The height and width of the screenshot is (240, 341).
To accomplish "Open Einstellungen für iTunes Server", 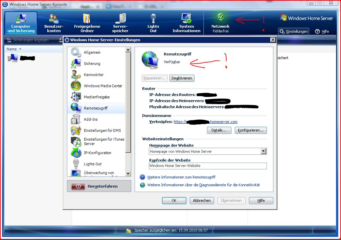I will [96, 142].
